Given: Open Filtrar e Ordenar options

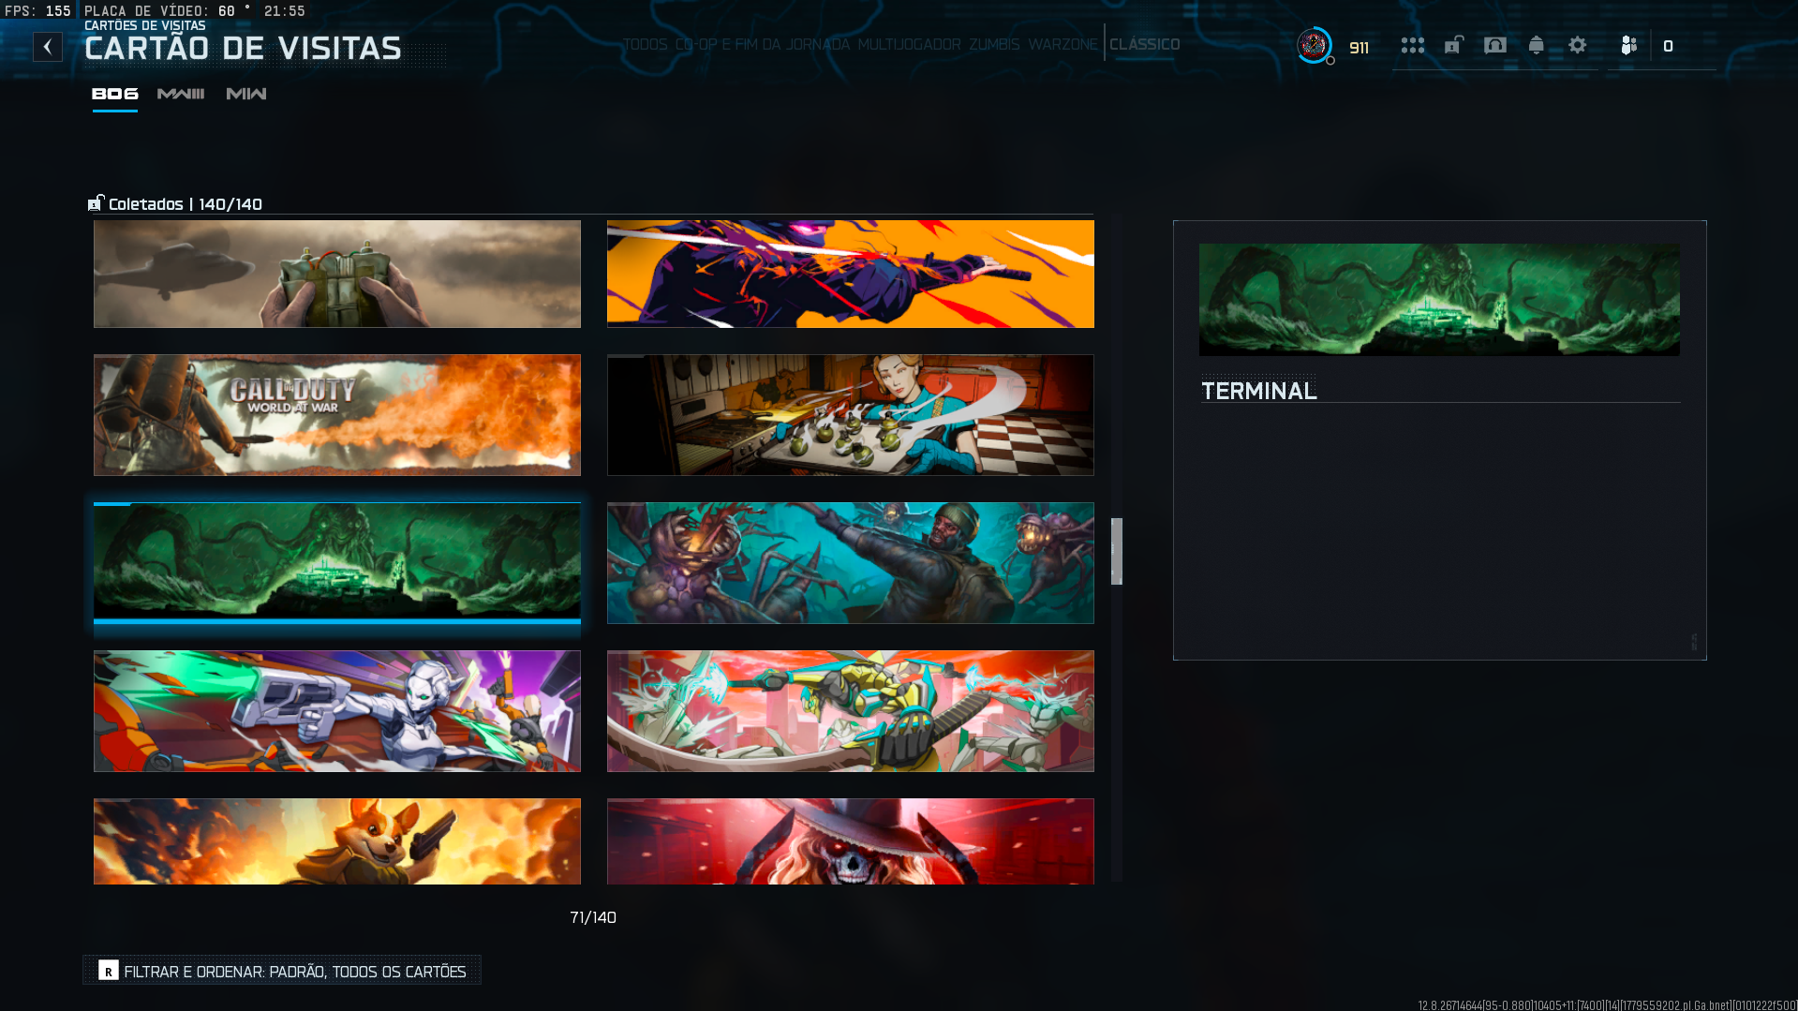Looking at the screenshot, I should click(282, 971).
